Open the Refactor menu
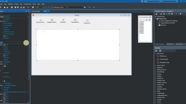Image resolution: width=186 pixels, height=104 pixels. coord(10,4)
